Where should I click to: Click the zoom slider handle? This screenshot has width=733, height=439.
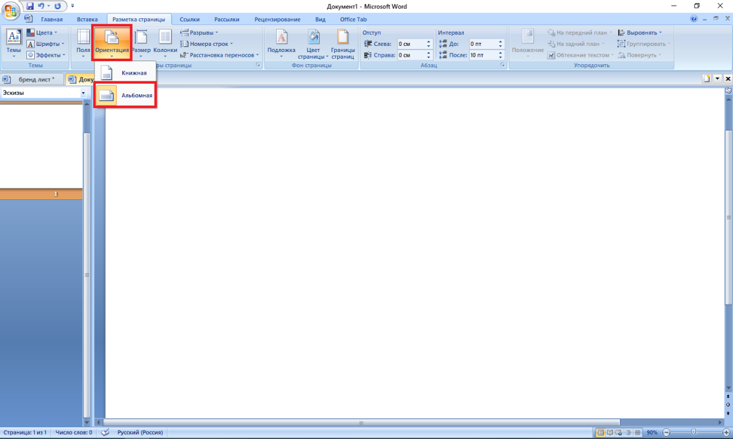coord(693,432)
